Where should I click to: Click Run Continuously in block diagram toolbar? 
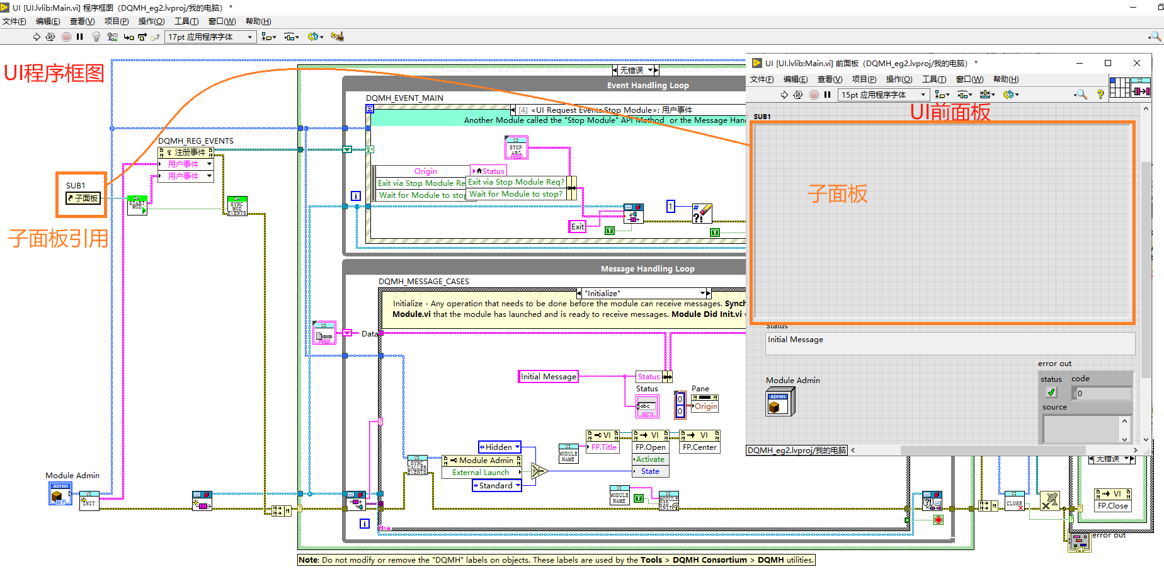click(x=50, y=37)
